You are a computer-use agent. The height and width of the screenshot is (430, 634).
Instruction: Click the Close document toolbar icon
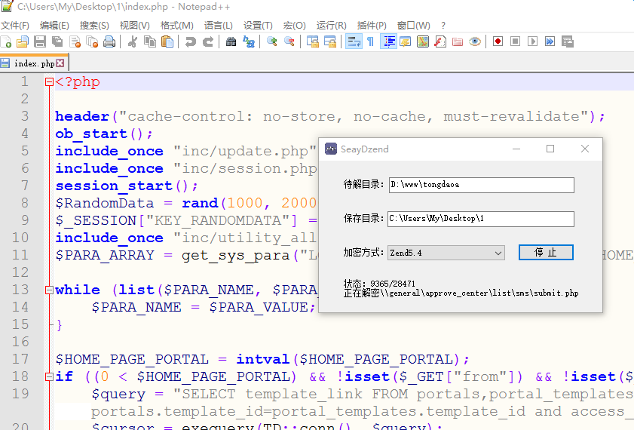coord(75,41)
